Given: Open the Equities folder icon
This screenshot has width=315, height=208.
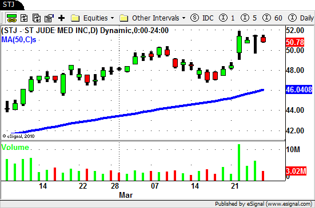Looking at the screenshot, I should click(x=75, y=18).
